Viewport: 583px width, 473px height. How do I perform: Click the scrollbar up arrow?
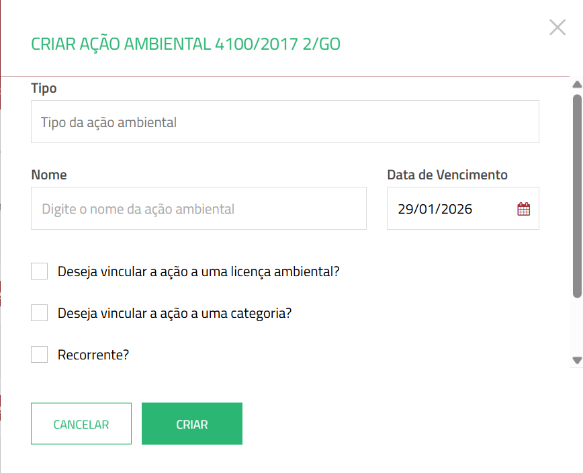click(x=578, y=83)
